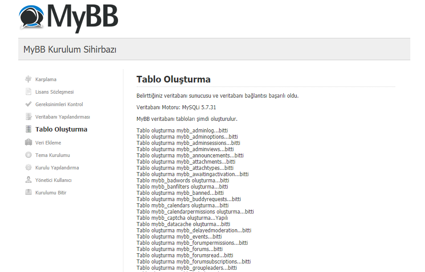Click the mybb_forumsread table line
The image size is (425, 272).
point(185,255)
